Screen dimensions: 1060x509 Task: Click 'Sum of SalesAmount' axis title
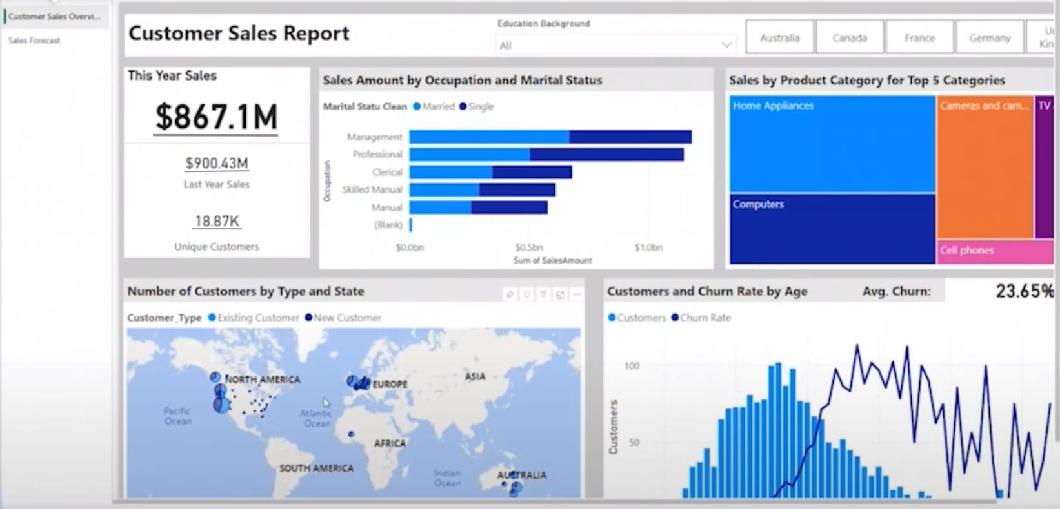click(552, 260)
